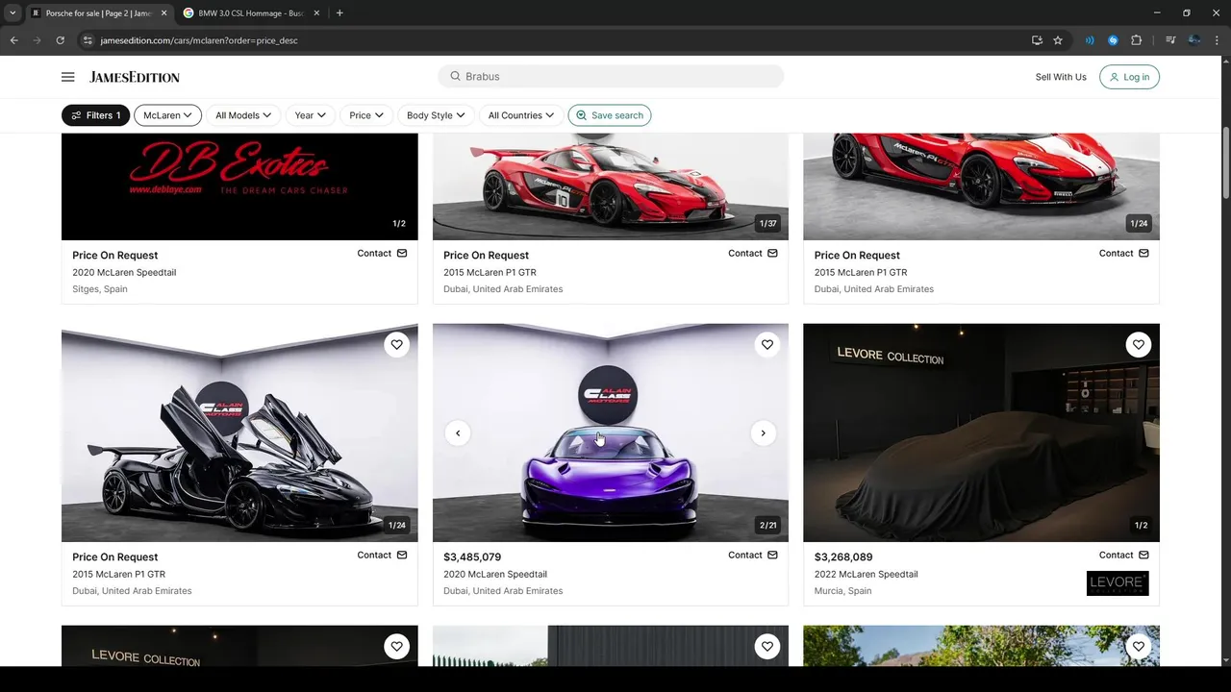Click the JamesEdition logo
1231x692 pixels.
tap(135, 77)
